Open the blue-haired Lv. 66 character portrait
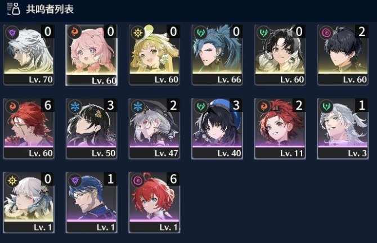377x243 pixels. (x=217, y=55)
